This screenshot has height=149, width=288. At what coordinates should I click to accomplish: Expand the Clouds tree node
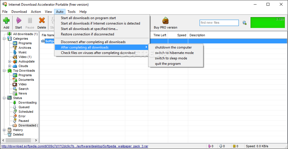click(9, 66)
